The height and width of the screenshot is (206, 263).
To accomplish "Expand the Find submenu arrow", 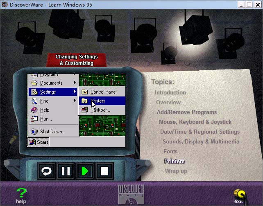I will tap(75, 101).
